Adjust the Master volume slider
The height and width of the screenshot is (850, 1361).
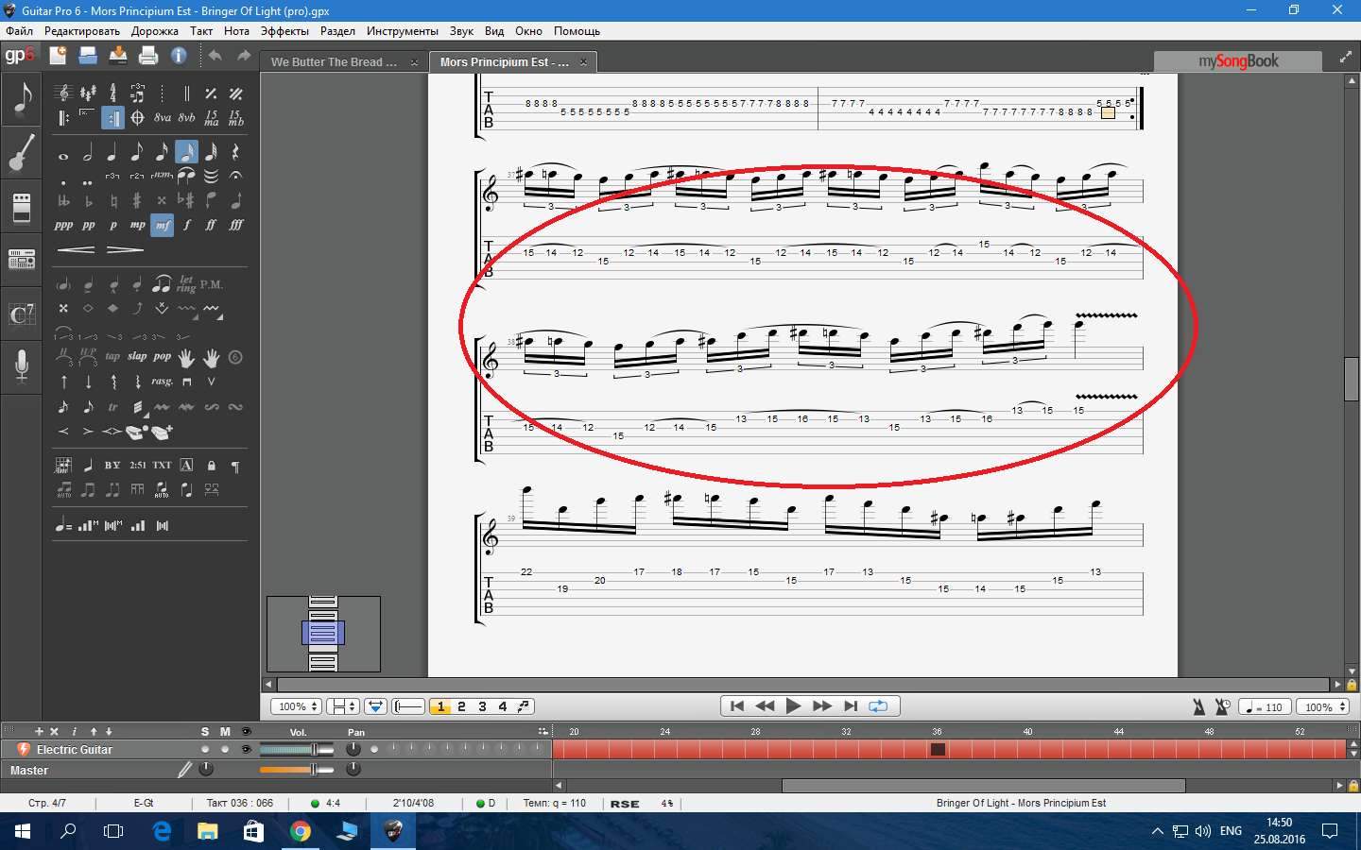click(x=296, y=770)
